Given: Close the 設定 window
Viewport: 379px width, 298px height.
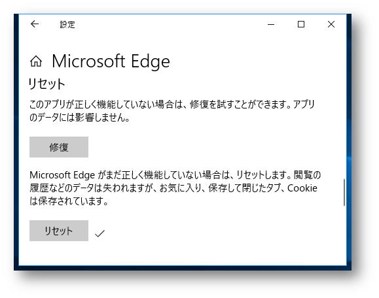Looking at the screenshot, I should click(x=331, y=24).
